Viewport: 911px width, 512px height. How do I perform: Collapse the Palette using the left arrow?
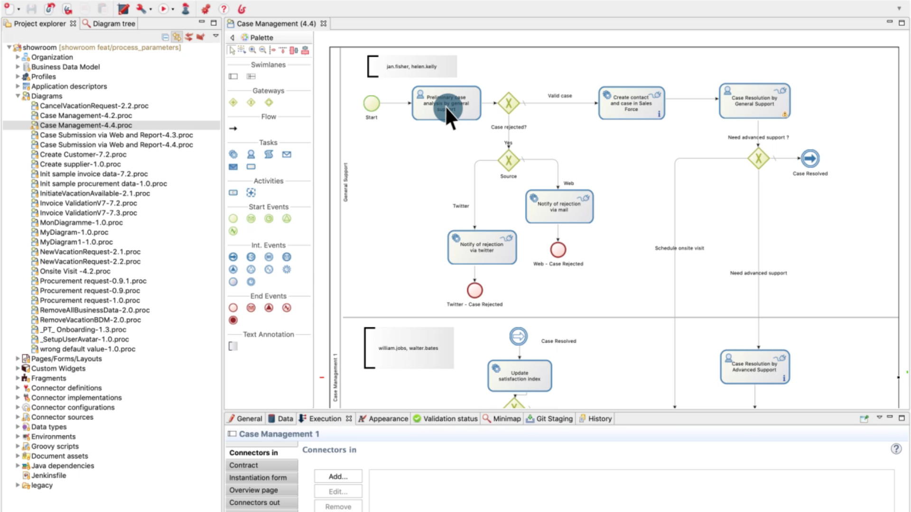click(x=232, y=37)
